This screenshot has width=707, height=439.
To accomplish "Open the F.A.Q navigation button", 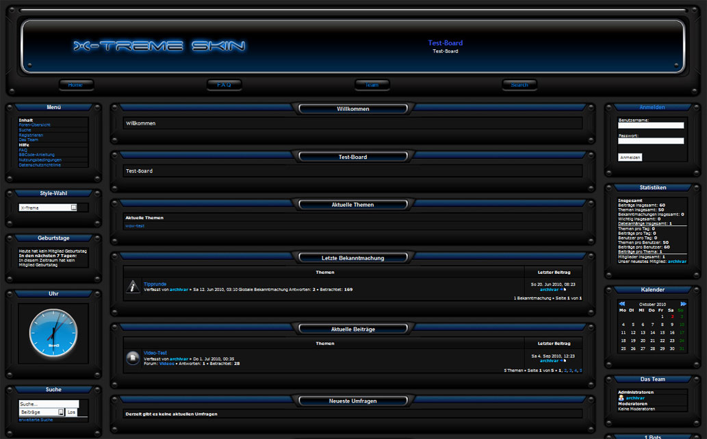I will point(224,85).
